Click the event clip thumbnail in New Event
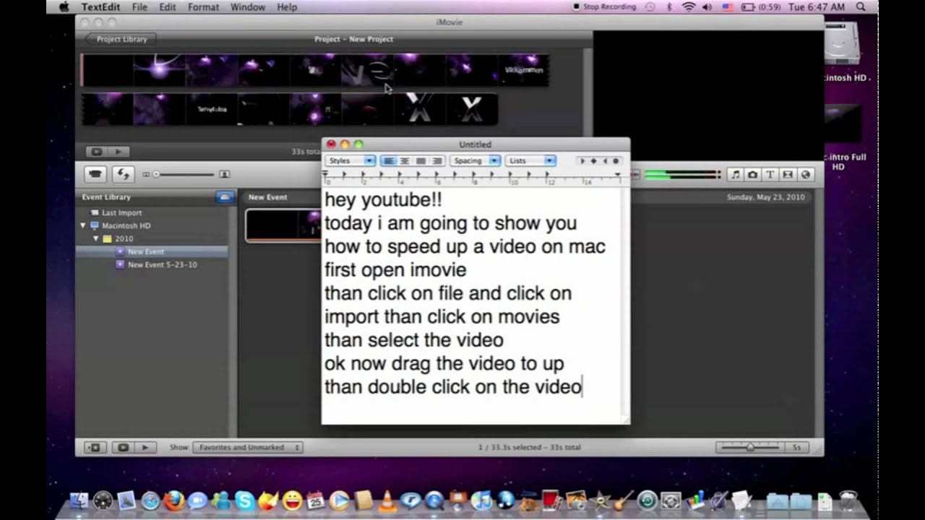Screen dimensions: 925x520 pos(283,225)
